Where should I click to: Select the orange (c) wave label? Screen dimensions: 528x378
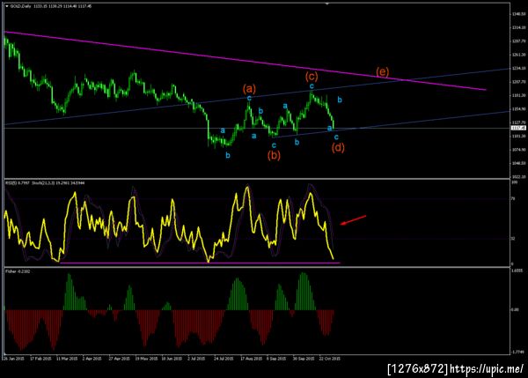click(312, 76)
